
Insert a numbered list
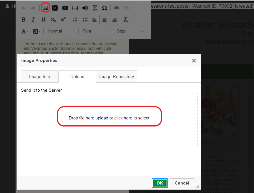tap(75, 20)
